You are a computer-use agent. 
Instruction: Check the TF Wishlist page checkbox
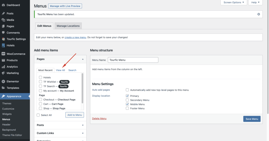(40, 82)
